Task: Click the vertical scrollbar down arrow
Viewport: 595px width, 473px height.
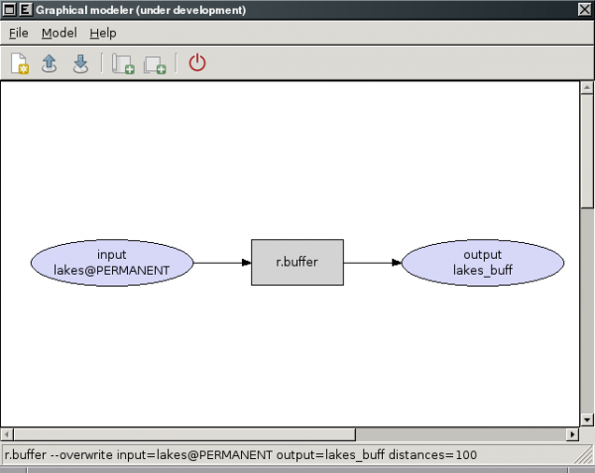Action: click(586, 420)
